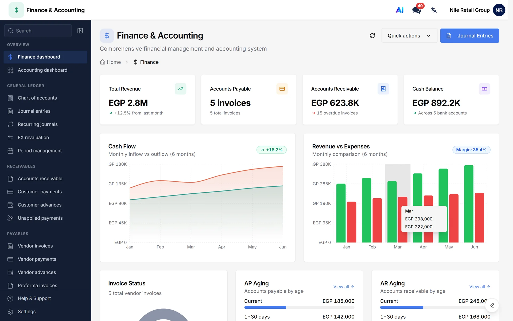Click the Period management calendar icon
The image size is (513, 321).
10,151
